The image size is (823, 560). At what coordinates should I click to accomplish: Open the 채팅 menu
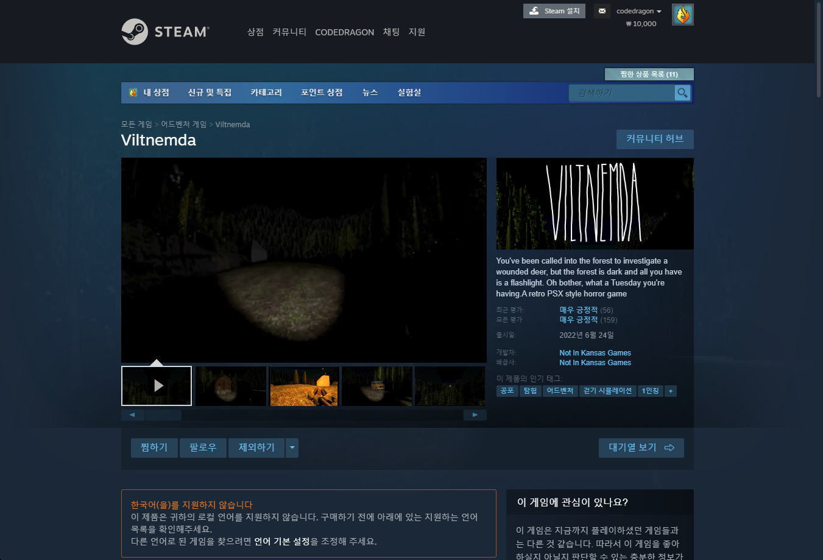(x=391, y=32)
